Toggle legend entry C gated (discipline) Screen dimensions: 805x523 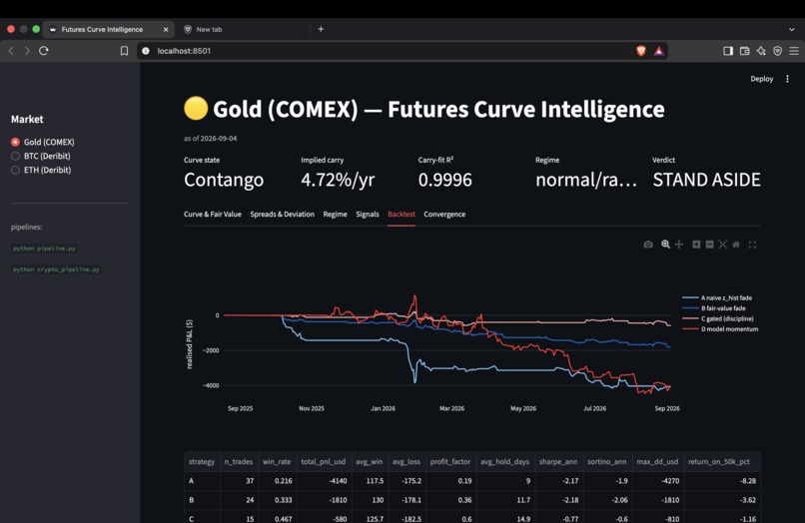pos(718,318)
